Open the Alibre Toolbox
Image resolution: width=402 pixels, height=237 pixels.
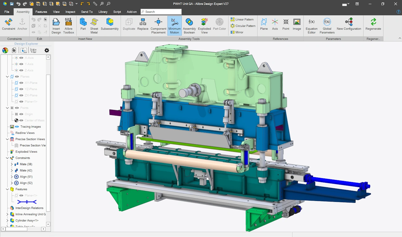[69, 26]
